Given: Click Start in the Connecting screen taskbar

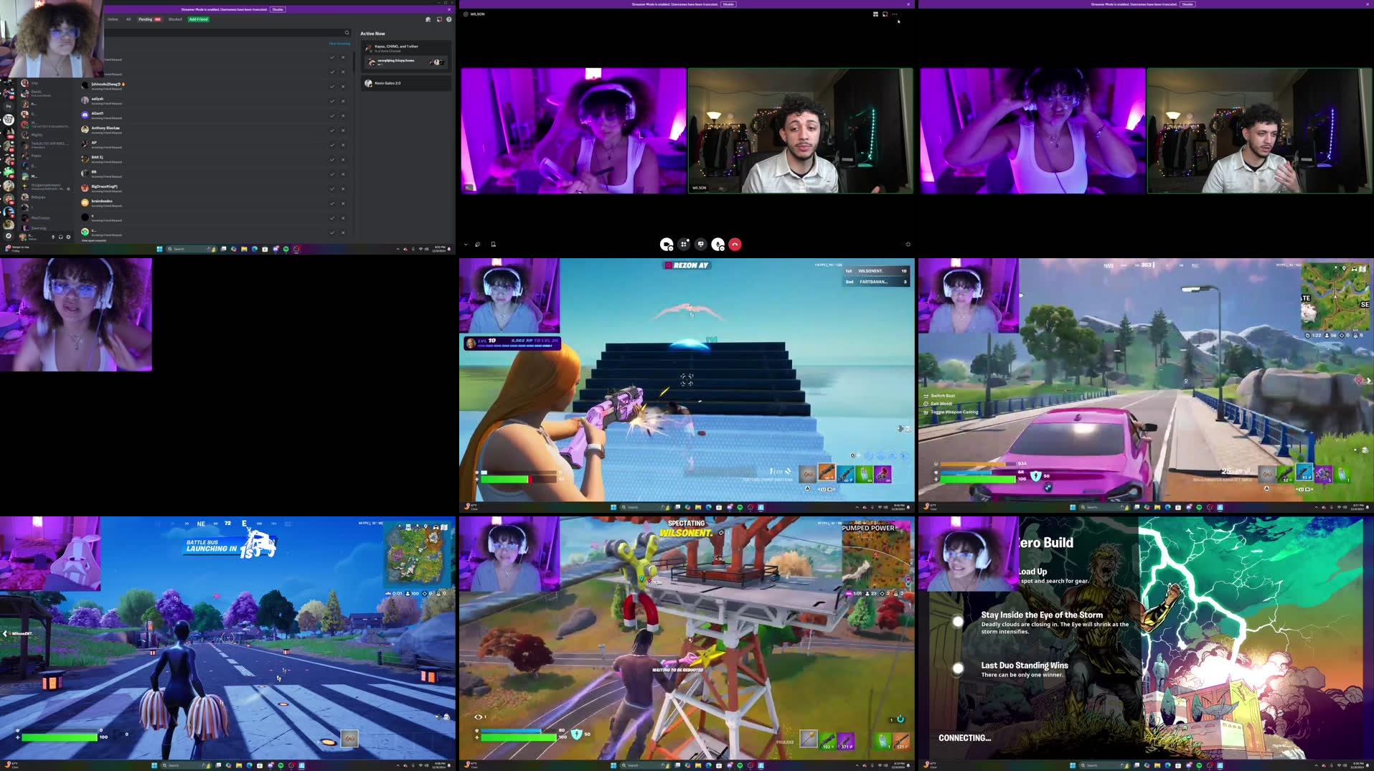Looking at the screenshot, I should point(1073,765).
